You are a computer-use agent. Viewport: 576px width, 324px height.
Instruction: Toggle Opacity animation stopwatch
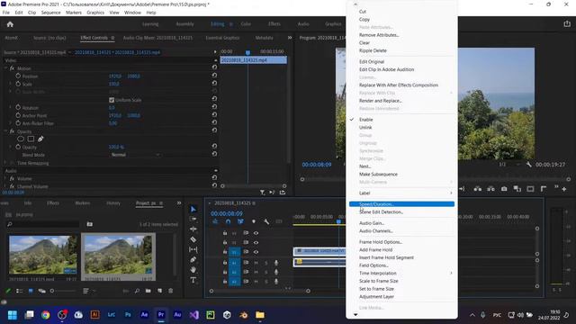[x=18, y=147]
